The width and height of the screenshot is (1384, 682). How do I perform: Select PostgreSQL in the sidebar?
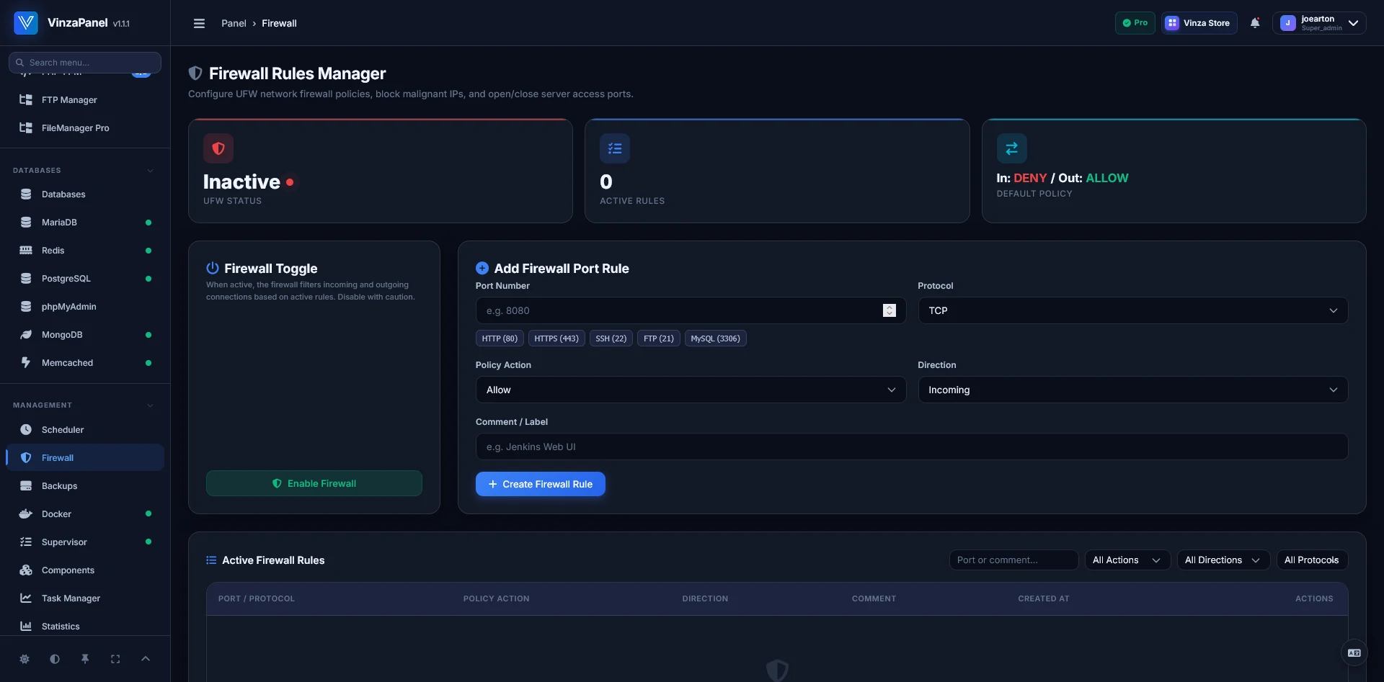point(85,279)
